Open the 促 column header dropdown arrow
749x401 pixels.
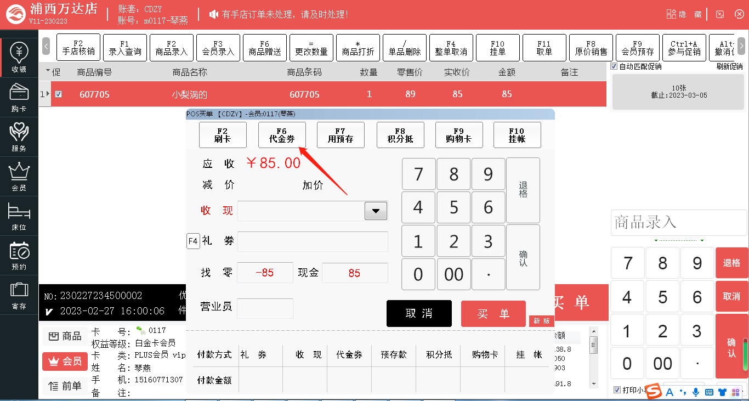(48, 71)
